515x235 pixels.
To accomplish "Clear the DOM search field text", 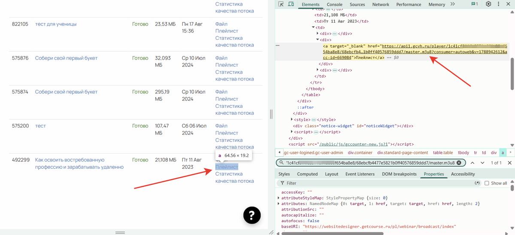I will click(x=459, y=163).
